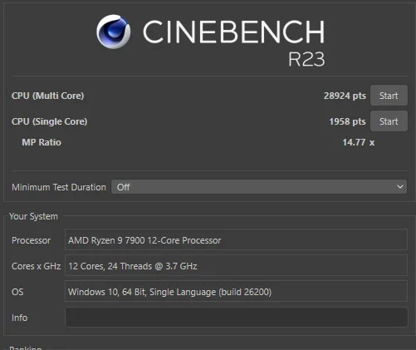Click the OS field showing Windows 10
Viewport: 416px width, 350px height.
(x=236, y=291)
